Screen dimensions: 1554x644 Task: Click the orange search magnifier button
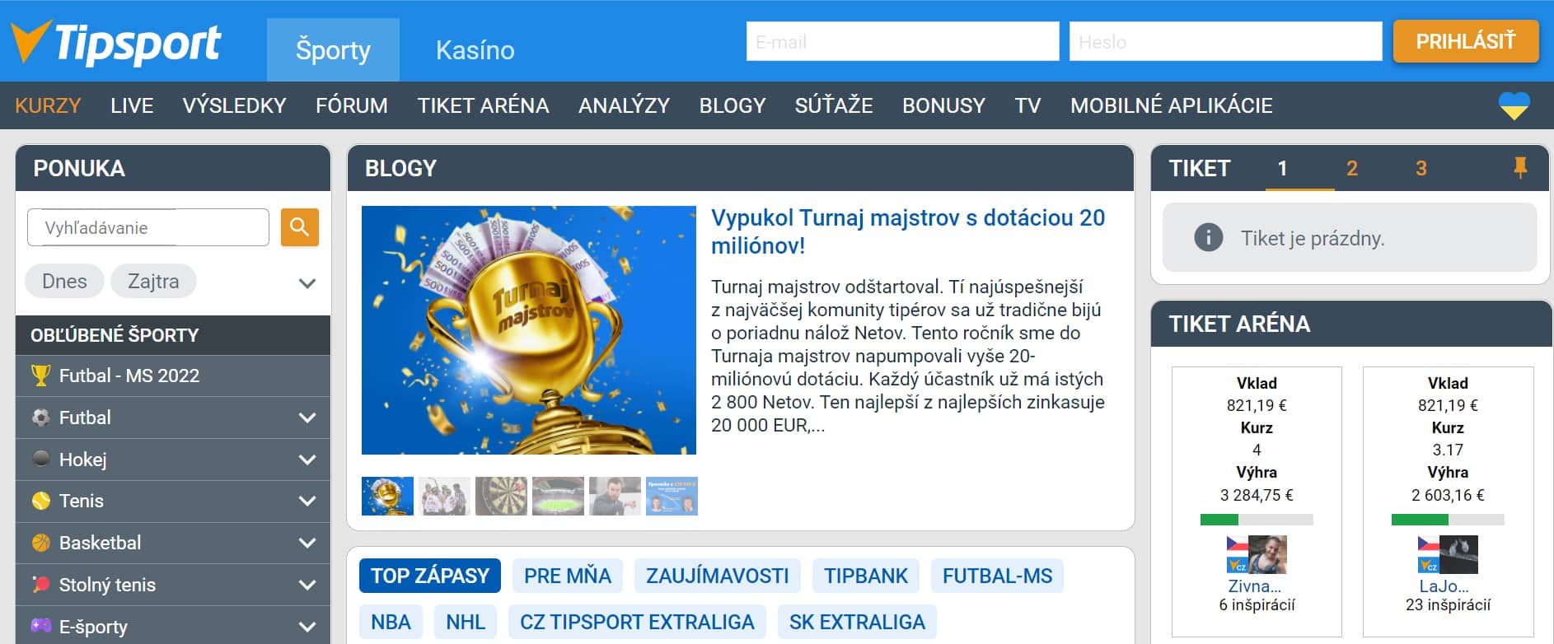click(x=299, y=226)
